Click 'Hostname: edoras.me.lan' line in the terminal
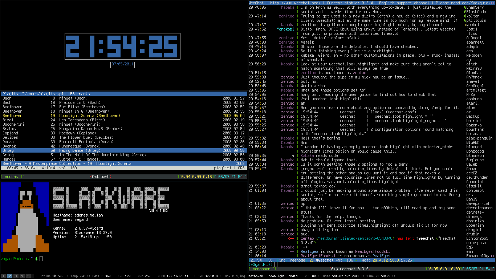The image size is (496, 279). coord(78,215)
